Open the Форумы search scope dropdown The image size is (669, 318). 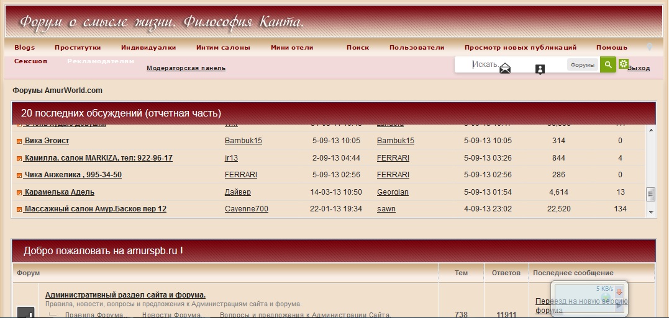(582, 64)
